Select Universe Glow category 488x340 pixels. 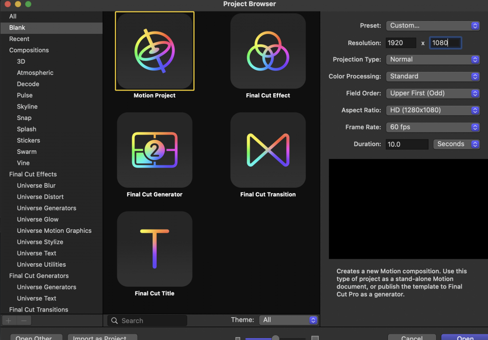point(51,220)
